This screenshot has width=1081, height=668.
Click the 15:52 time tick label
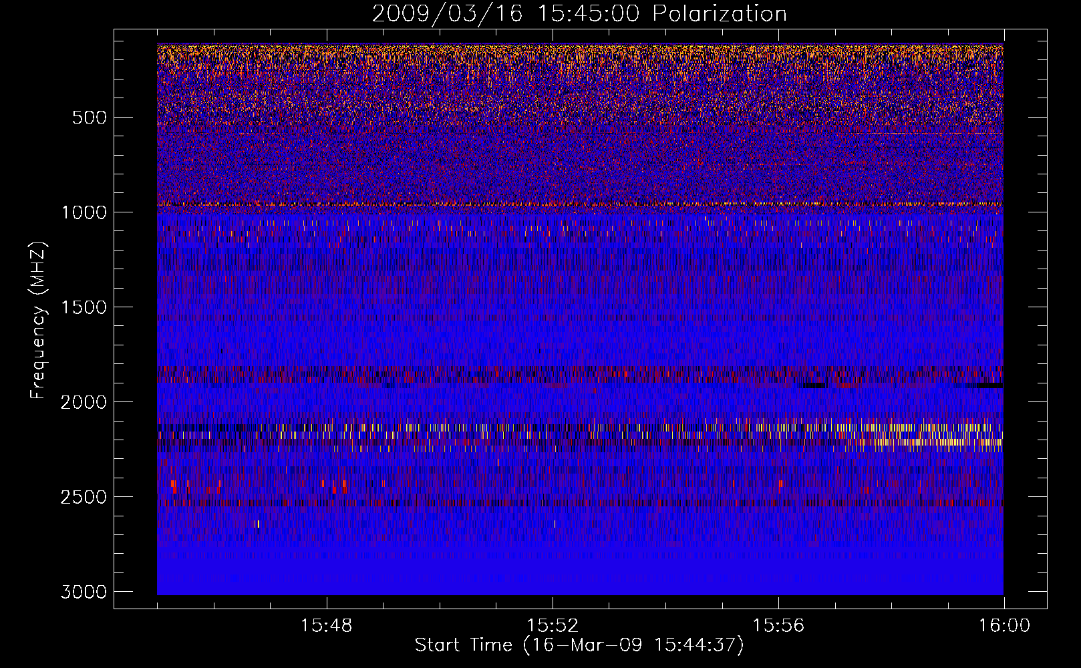[553, 626]
